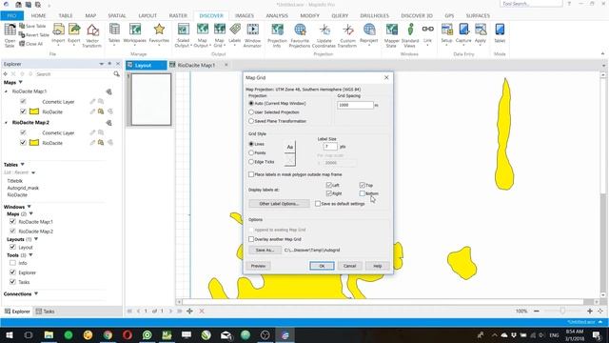This screenshot has width=609, height=343.
Task: Open Labels tool in Output group
Action: [x=235, y=33]
